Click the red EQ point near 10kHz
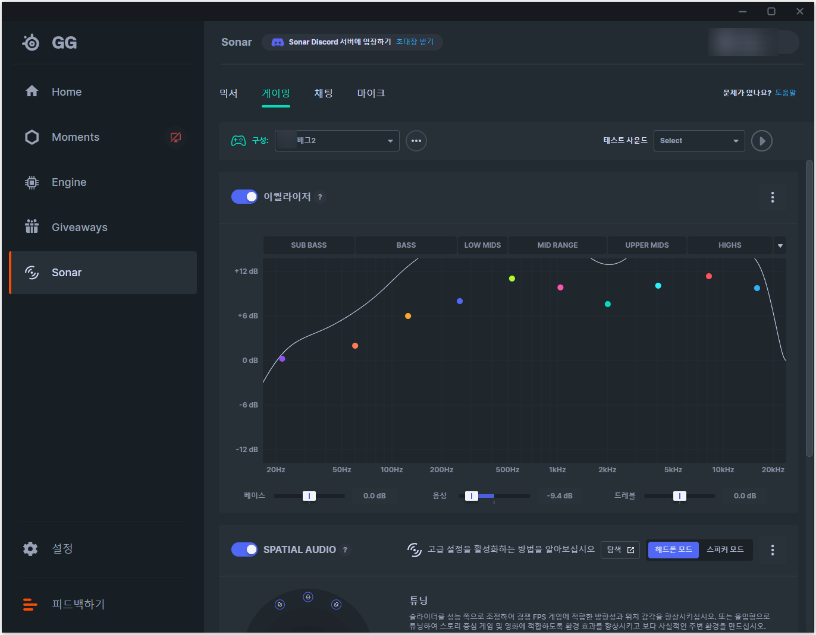Screen dimensions: 816x635 point(709,276)
